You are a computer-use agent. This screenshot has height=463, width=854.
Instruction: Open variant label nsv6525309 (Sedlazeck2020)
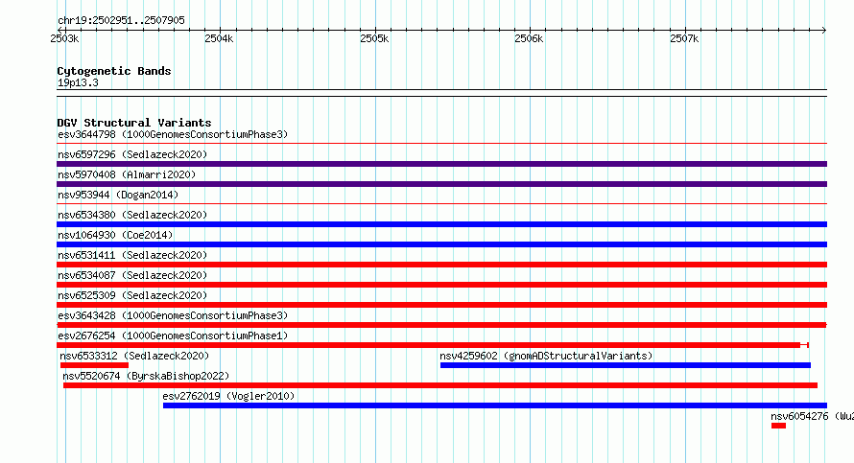pos(132,295)
